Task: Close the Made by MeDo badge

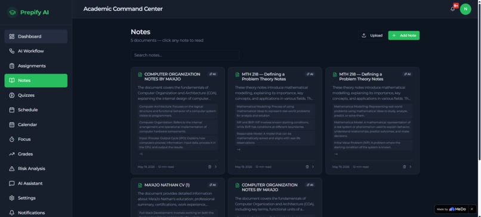Action: point(472,209)
